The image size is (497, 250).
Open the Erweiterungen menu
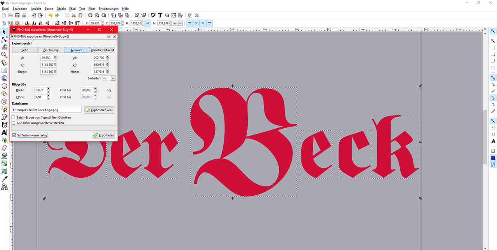click(x=109, y=9)
